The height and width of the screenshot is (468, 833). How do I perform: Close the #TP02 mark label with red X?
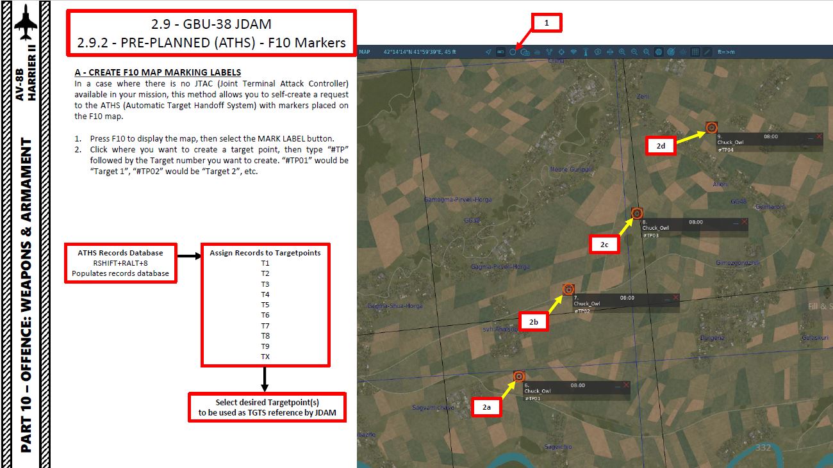(675, 297)
